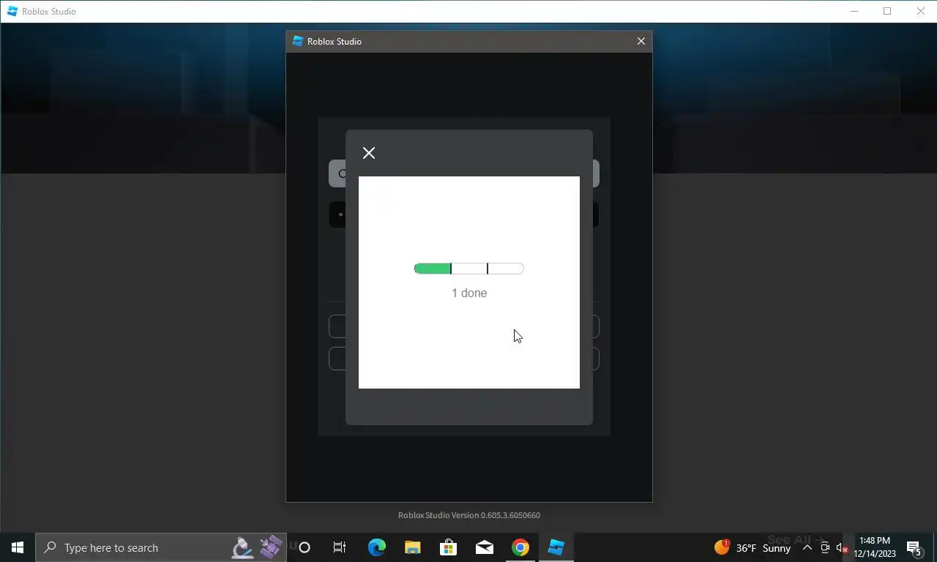Click the green verification progress bar
937x562 pixels.
469,269
